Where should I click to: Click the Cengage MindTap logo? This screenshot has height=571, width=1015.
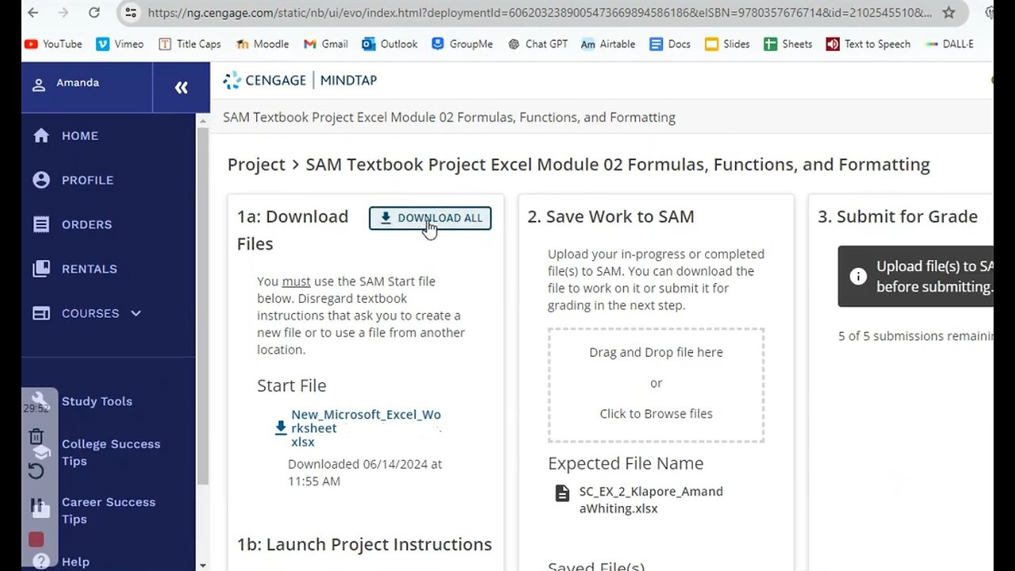(300, 80)
